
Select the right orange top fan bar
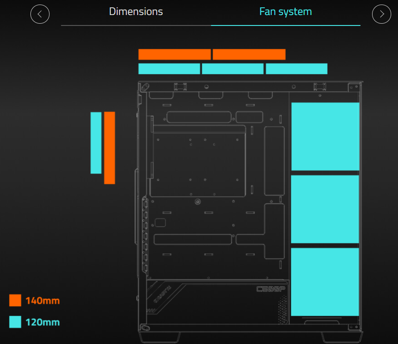tap(249, 55)
